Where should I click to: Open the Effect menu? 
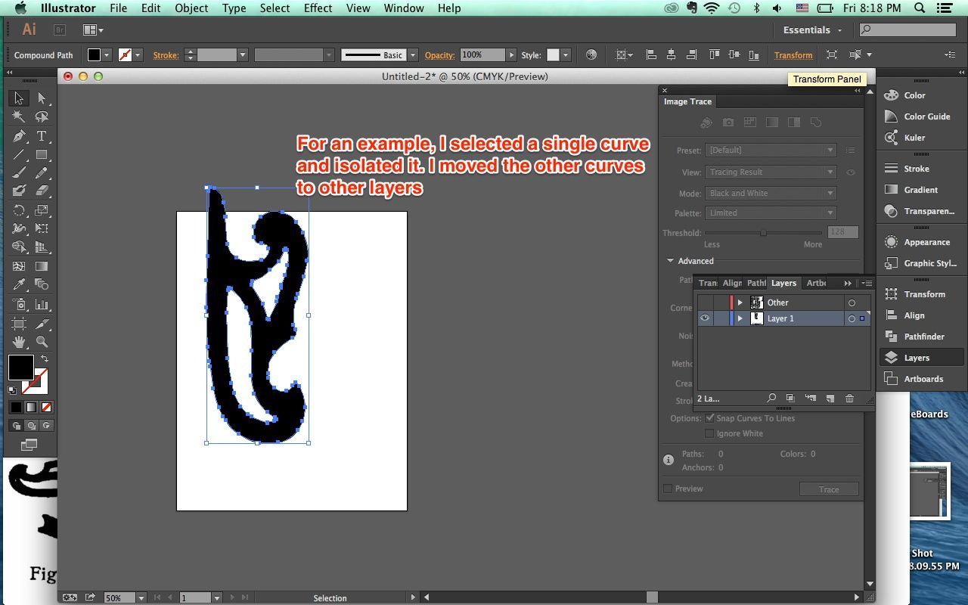click(x=318, y=8)
